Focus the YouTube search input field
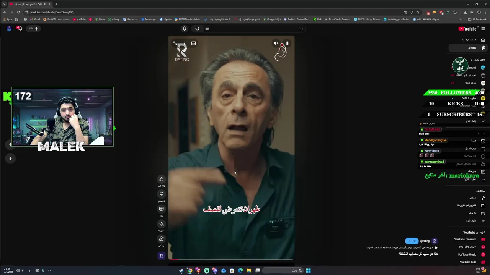This screenshot has width=490, height=275. click(x=255, y=29)
